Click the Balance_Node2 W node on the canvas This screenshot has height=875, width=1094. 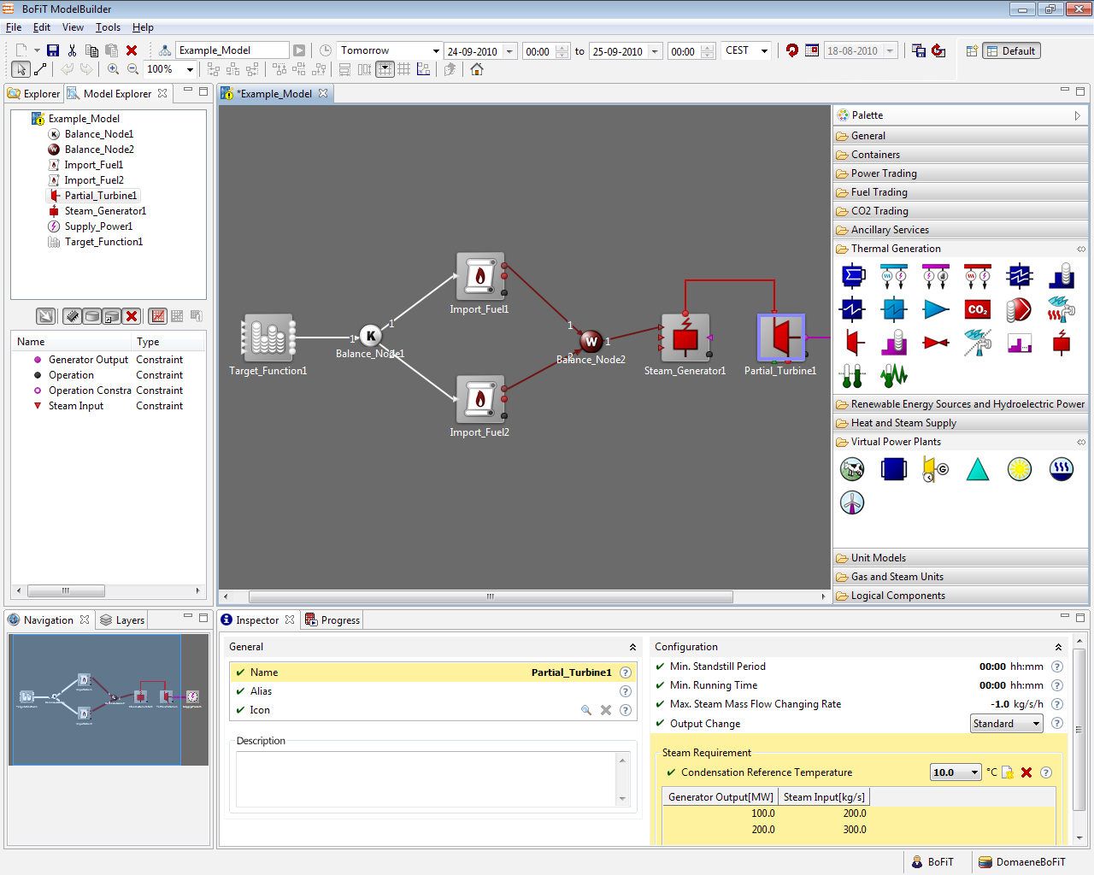click(x=591, y=341)
